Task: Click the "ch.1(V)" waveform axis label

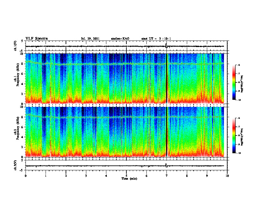Action: (x=16, y=46)
